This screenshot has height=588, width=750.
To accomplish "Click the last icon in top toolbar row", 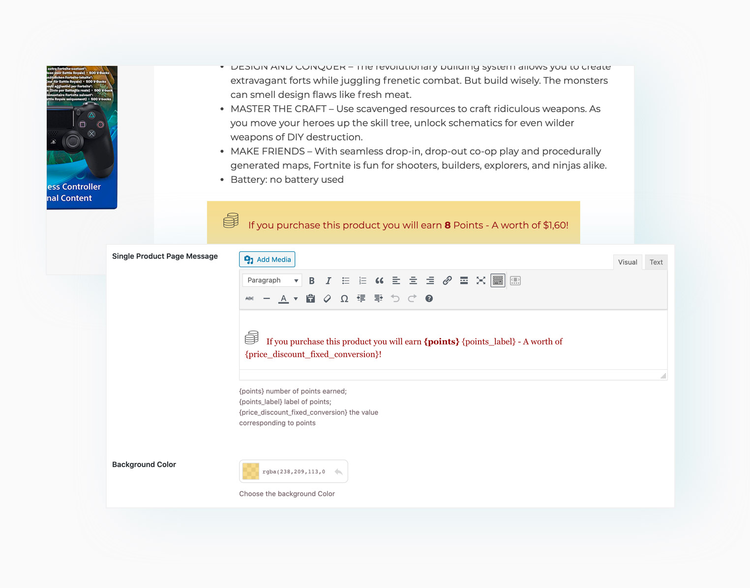I will 515,281.
